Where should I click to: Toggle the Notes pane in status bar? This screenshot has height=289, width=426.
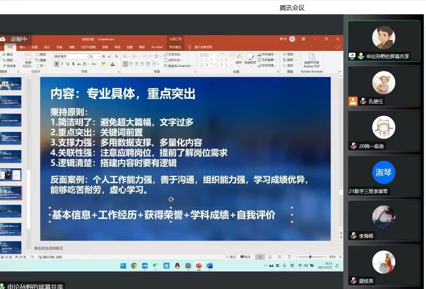[x=230, y=257]
